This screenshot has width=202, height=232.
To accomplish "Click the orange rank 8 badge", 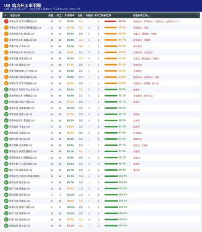I will tap(6, 64).
